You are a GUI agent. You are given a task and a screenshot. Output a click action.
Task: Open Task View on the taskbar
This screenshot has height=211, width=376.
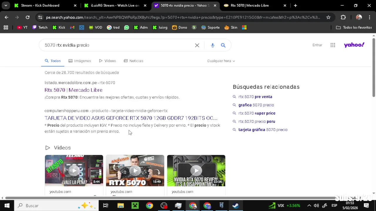[x=106, y=205]
